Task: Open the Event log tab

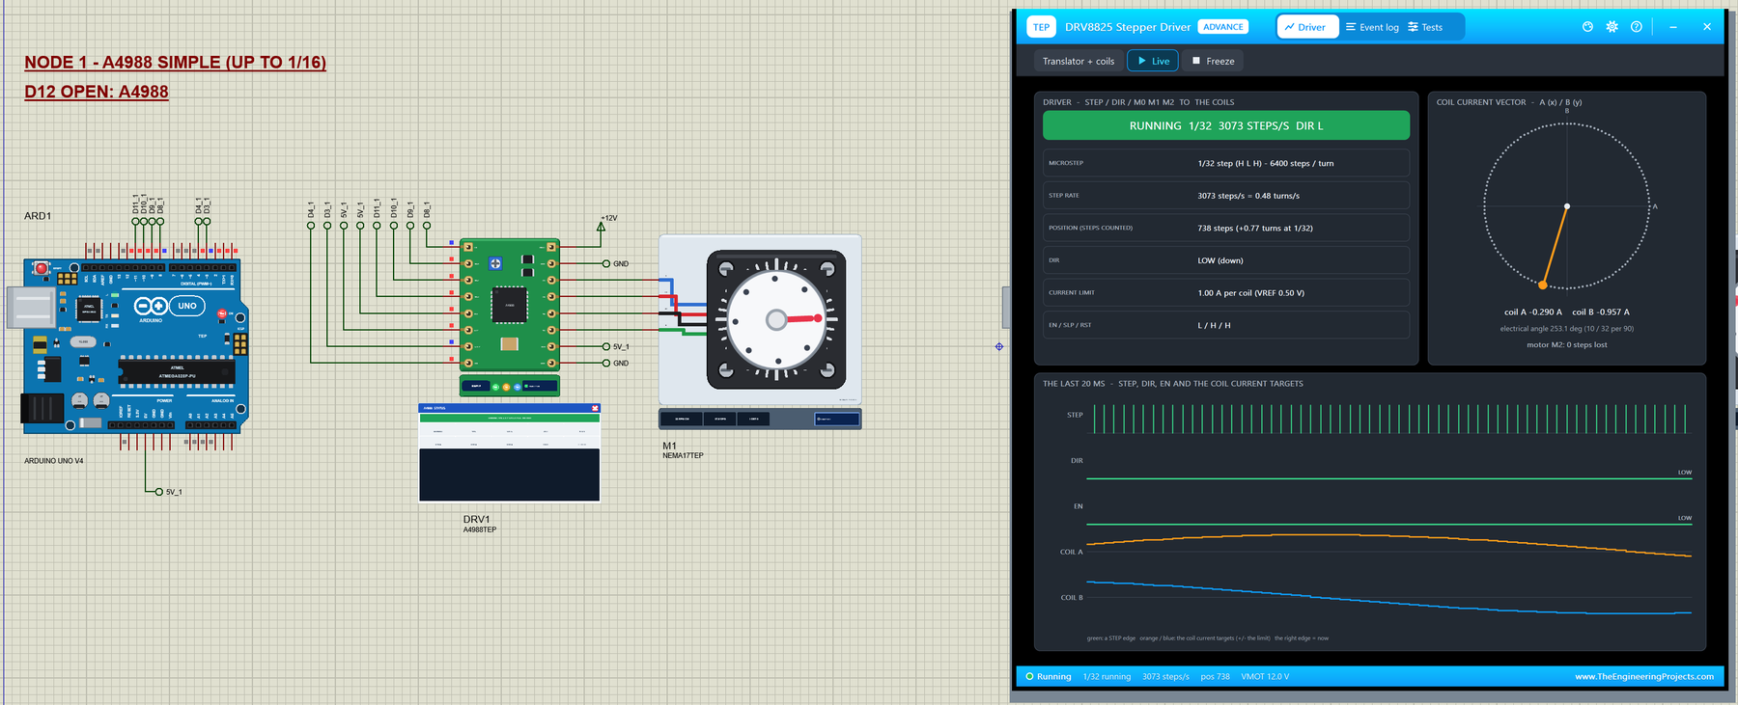Action: [1372, 27]
